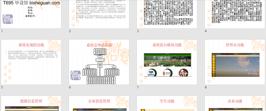Select the 系统前台模块功能 slide thumbnail
Image resolution: width=266 pixels, height=111 pixels.
pos(167,62)
